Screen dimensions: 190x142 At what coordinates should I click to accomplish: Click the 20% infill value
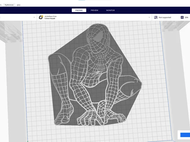click(186, 17)
